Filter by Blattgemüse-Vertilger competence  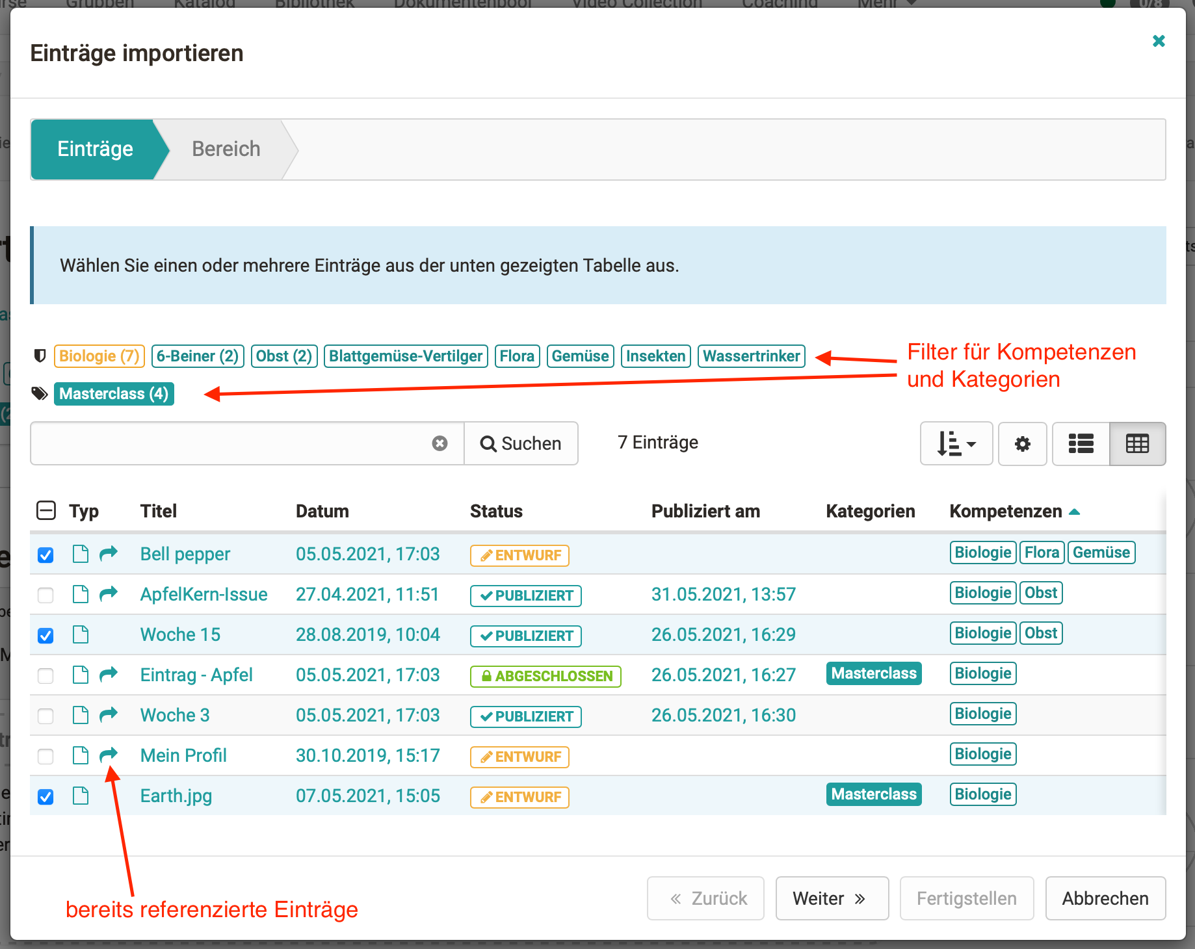click(x=406, y=356)
